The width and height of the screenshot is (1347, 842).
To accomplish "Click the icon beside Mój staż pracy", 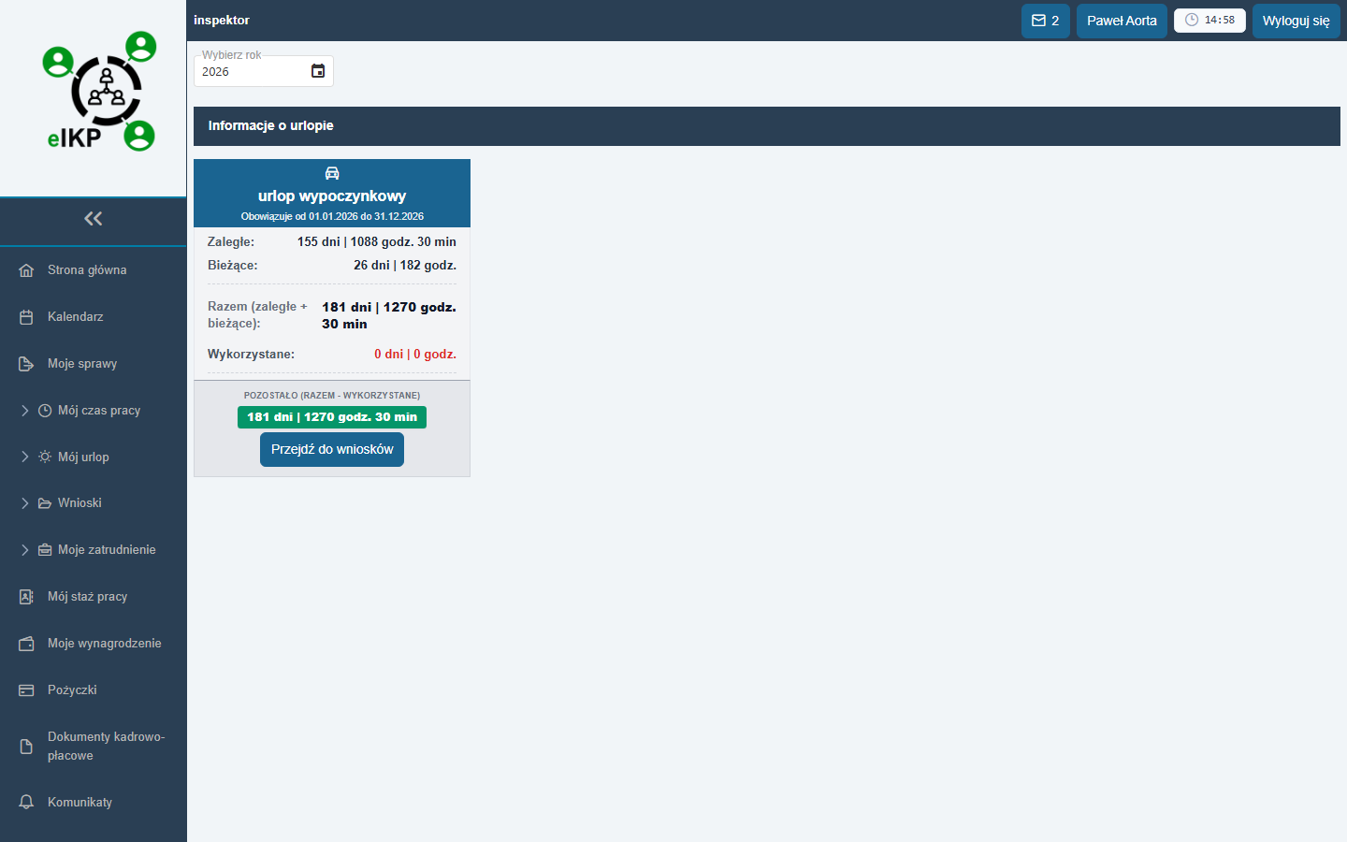I will point(26,597).
